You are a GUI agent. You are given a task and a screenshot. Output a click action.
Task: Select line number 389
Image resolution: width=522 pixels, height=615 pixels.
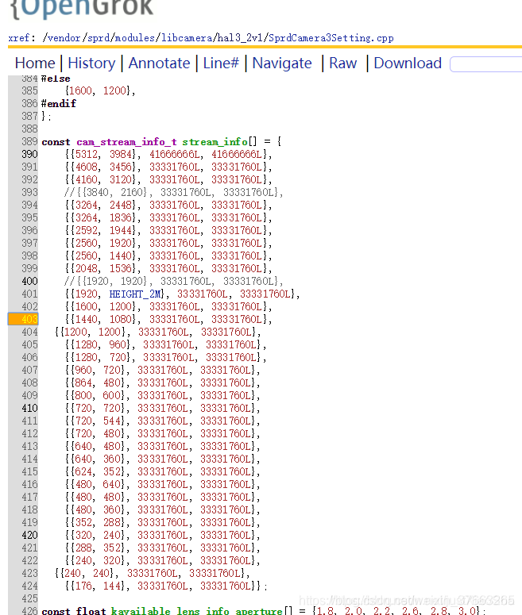point(29,141)
